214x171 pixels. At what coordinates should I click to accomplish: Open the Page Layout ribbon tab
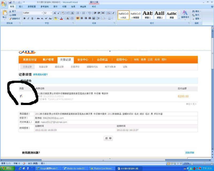[x=32, y=6]
